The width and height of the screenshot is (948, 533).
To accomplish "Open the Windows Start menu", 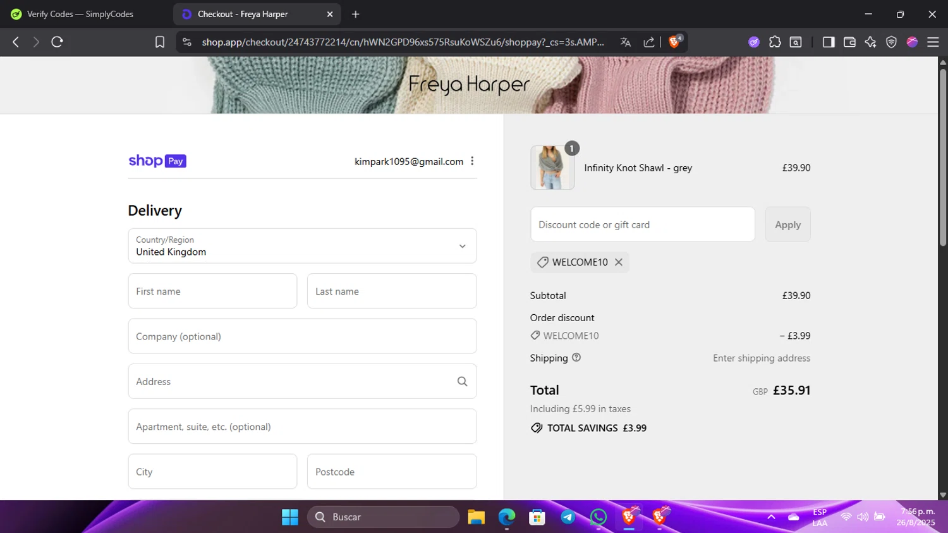I will 290,517.
